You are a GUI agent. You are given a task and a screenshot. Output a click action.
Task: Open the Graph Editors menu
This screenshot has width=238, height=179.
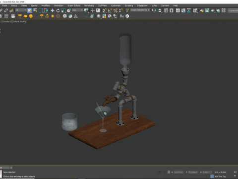(74, 5)
